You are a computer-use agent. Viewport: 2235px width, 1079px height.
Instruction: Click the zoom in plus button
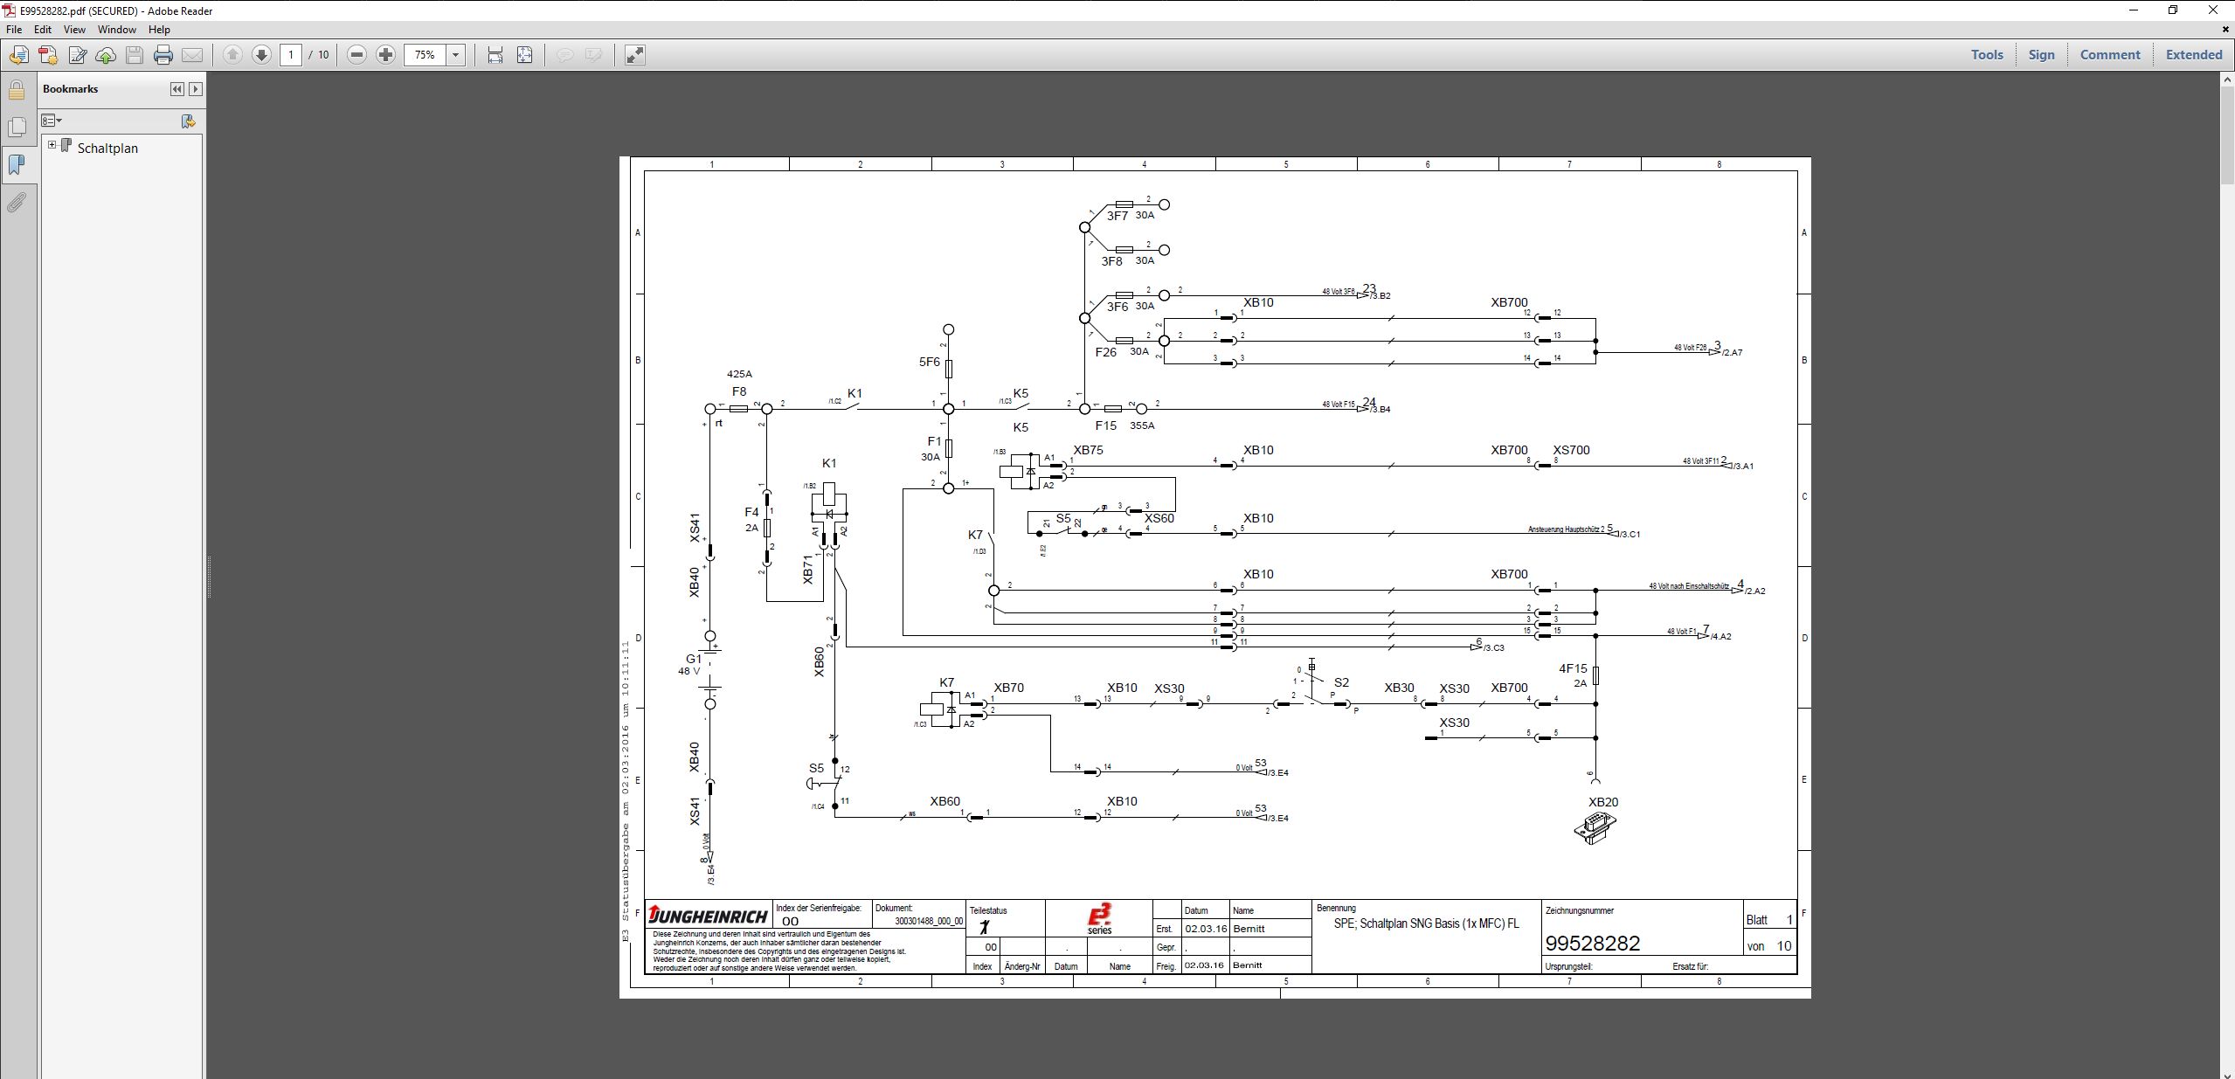pos(385,55)
